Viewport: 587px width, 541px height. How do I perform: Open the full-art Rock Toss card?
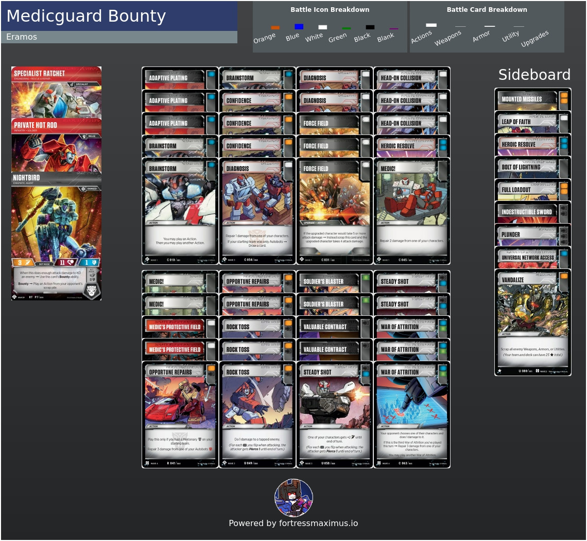click(x=257, y=415)
